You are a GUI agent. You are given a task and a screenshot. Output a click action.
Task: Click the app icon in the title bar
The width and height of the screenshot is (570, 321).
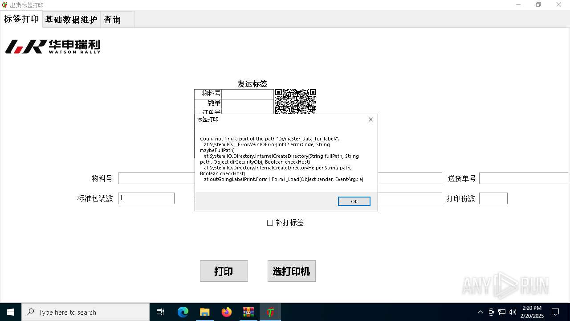point(4,5)
